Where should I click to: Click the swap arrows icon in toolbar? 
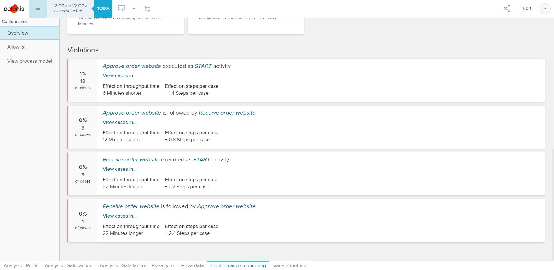[x=147, y=9]
